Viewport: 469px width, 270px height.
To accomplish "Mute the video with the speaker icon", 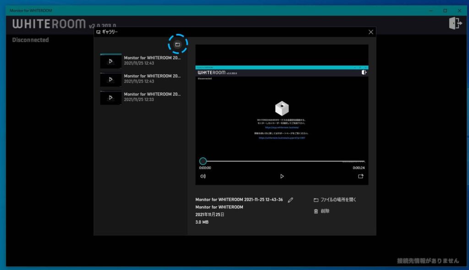I will coord(203,176).
